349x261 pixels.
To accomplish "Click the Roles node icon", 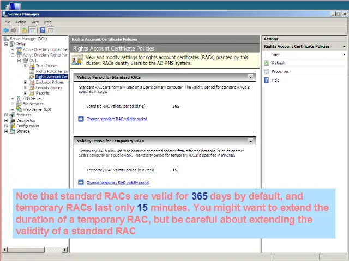I will coord(13,44).
